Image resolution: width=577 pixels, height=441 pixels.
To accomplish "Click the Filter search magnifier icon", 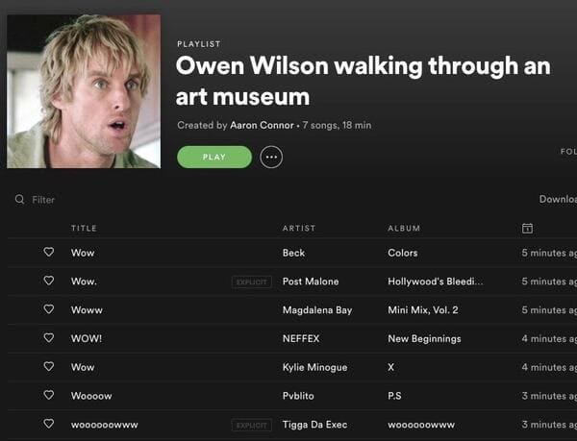I will 19,200.
